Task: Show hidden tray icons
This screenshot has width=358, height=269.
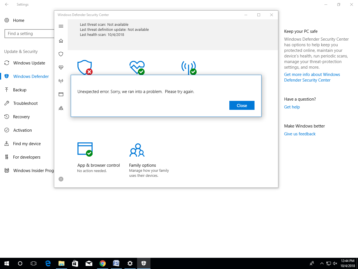Action: (x=322, y=263)
